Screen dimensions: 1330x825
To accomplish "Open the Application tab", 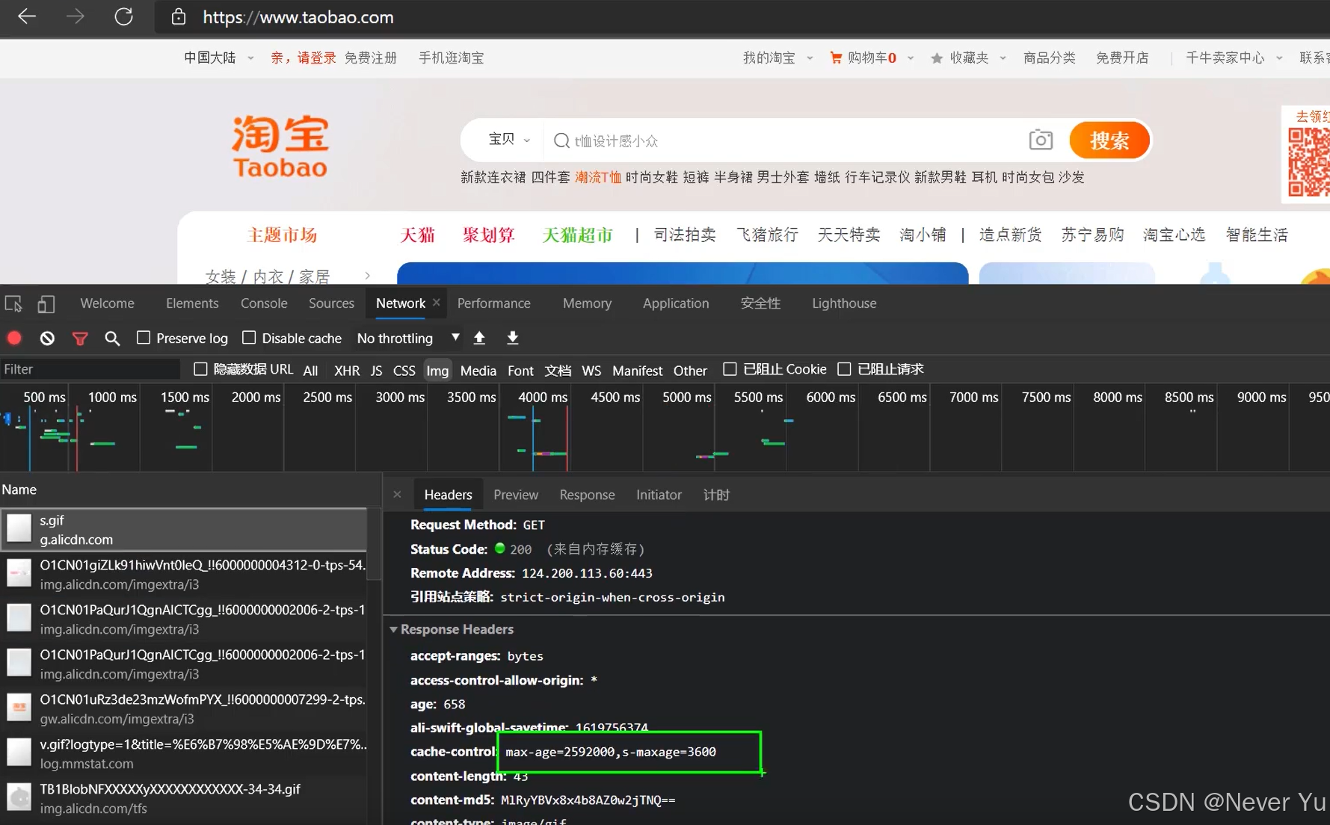I will 676,303.
